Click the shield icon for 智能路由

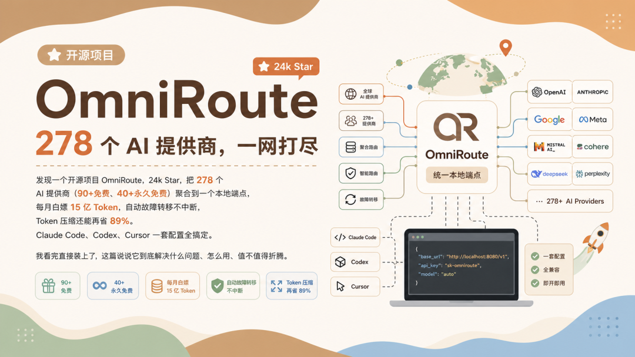tap(350, 173)
